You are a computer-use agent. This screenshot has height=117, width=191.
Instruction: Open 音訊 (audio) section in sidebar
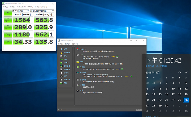[65, 76]
